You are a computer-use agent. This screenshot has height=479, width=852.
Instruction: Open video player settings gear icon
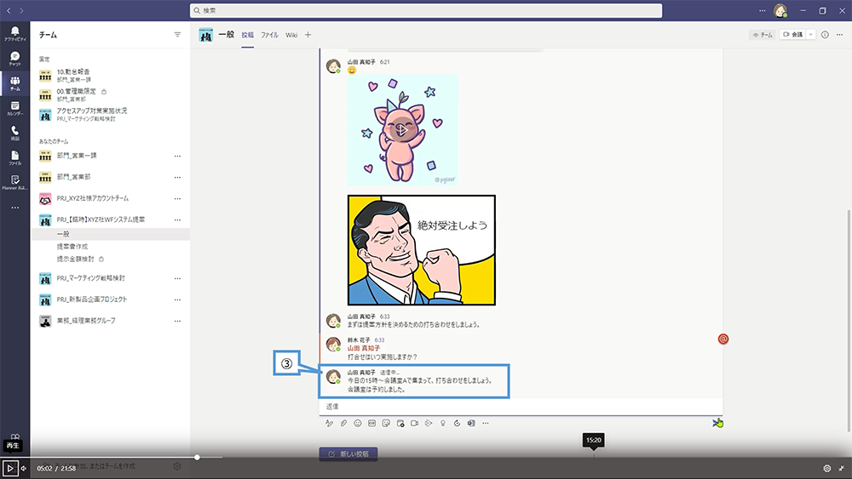(827, 468)
